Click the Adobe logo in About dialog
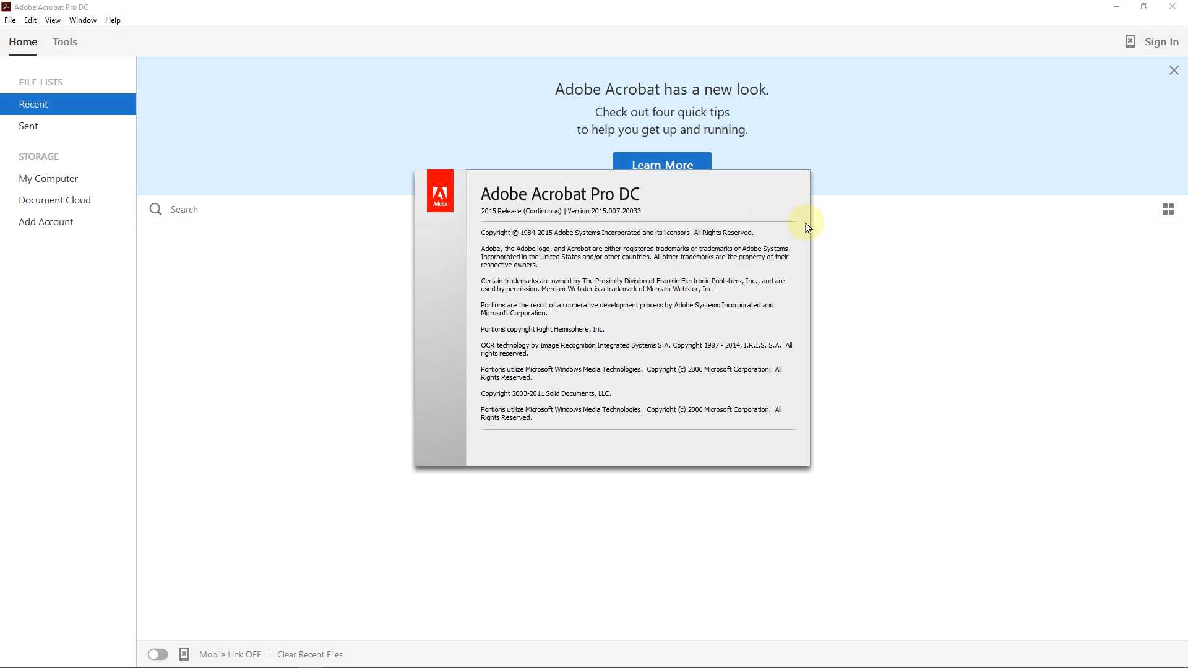The height and width of the screenshot is (668, 1188). (440, 191)
